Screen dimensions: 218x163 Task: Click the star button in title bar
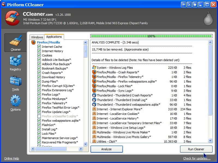[195, 5]
